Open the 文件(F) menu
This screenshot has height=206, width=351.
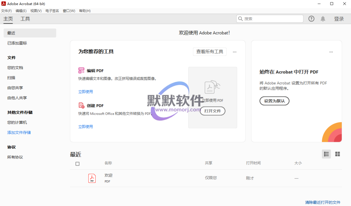coord(6,11)
